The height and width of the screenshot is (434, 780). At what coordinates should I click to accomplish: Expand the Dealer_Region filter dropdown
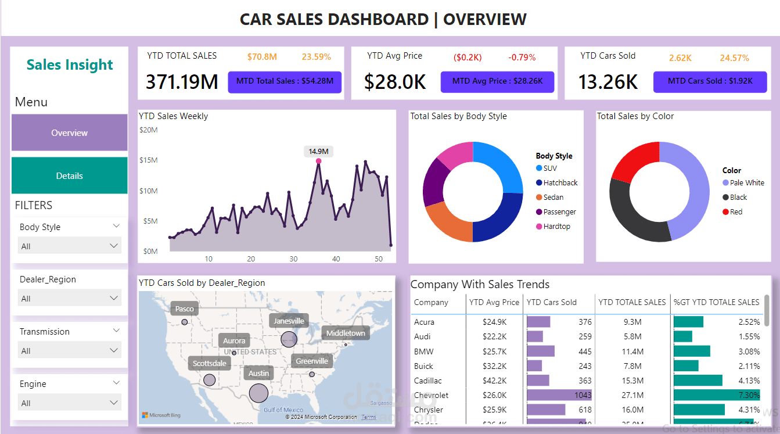coord(69,297)
